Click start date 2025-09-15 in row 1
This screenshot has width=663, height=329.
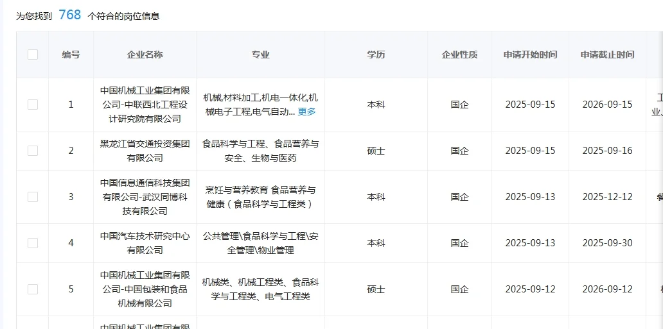[530, 105]
